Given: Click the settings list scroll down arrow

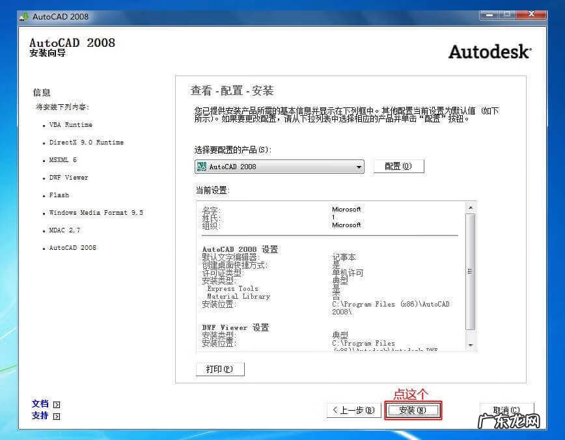Looking at the screenshot, I should pyautogui.click(x=470, y=345).
